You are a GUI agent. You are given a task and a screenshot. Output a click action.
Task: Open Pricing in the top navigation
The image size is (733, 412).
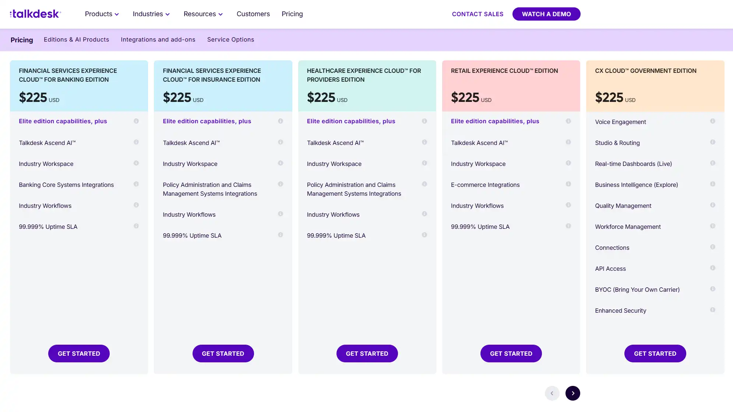tap(292, 14)
